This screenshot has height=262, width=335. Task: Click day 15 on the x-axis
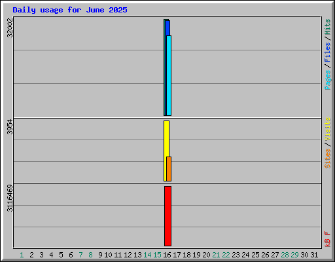point(157,255)
